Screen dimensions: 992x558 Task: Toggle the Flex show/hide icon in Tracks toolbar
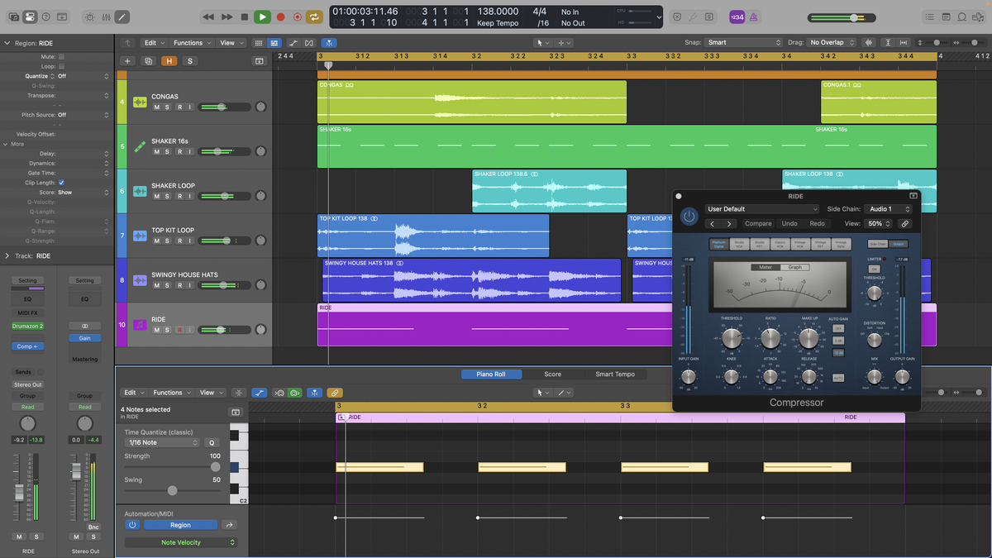point(309,42)
